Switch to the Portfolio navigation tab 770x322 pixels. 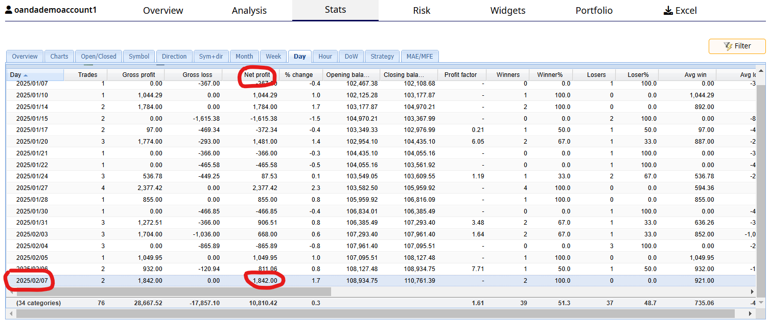click(x=594, y=10)
